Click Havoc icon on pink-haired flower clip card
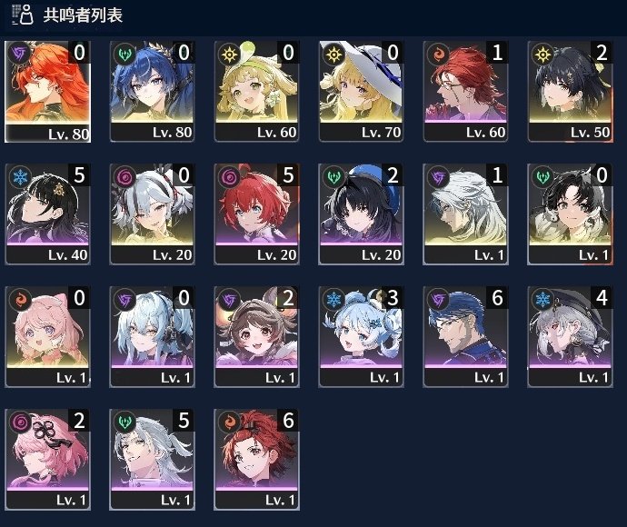Viewport: 627px width, 527px height. pyautogui.click(x=20, y=423)
